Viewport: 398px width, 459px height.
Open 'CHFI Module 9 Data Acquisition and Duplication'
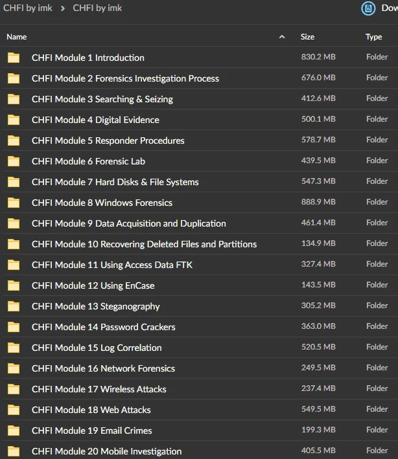[129, 223]
